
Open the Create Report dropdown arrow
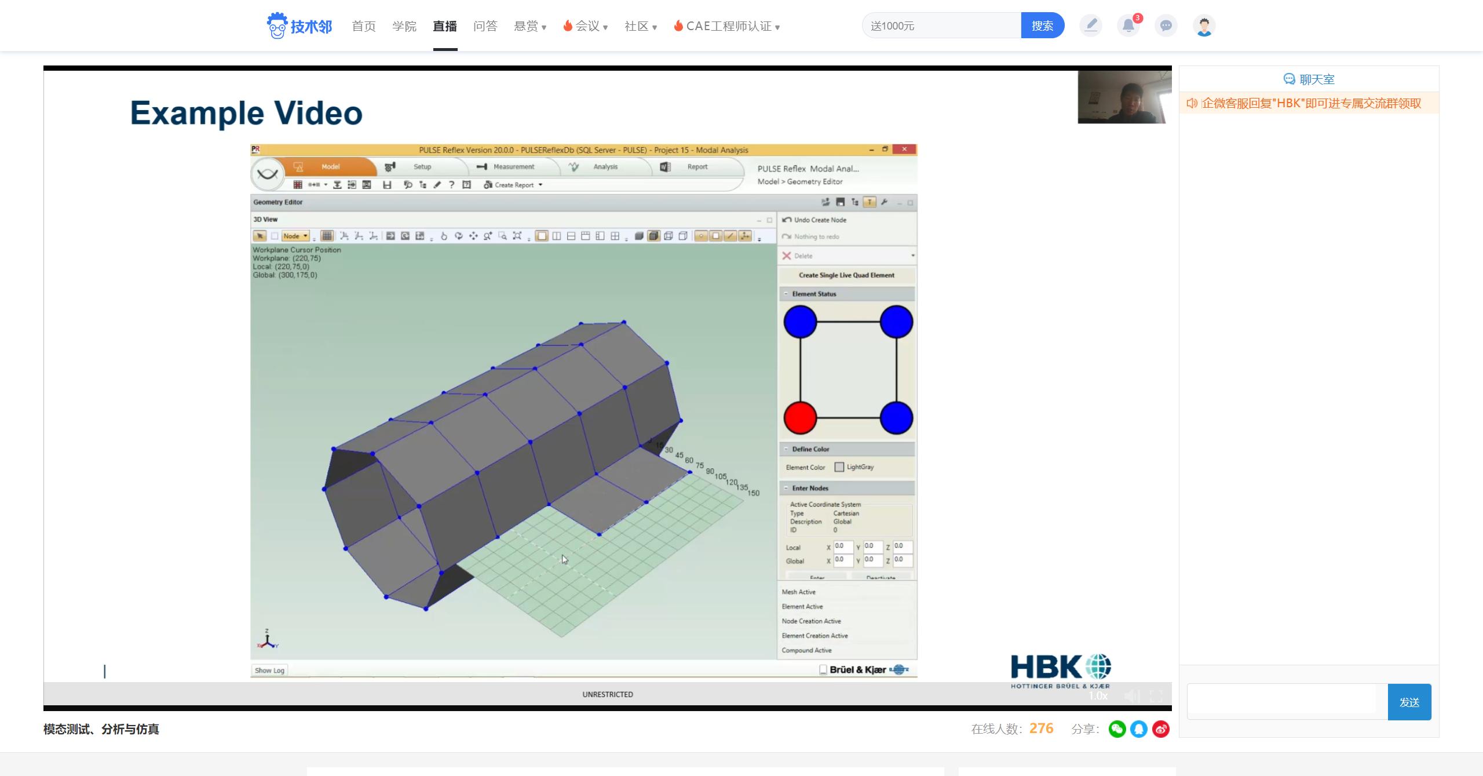540,185
